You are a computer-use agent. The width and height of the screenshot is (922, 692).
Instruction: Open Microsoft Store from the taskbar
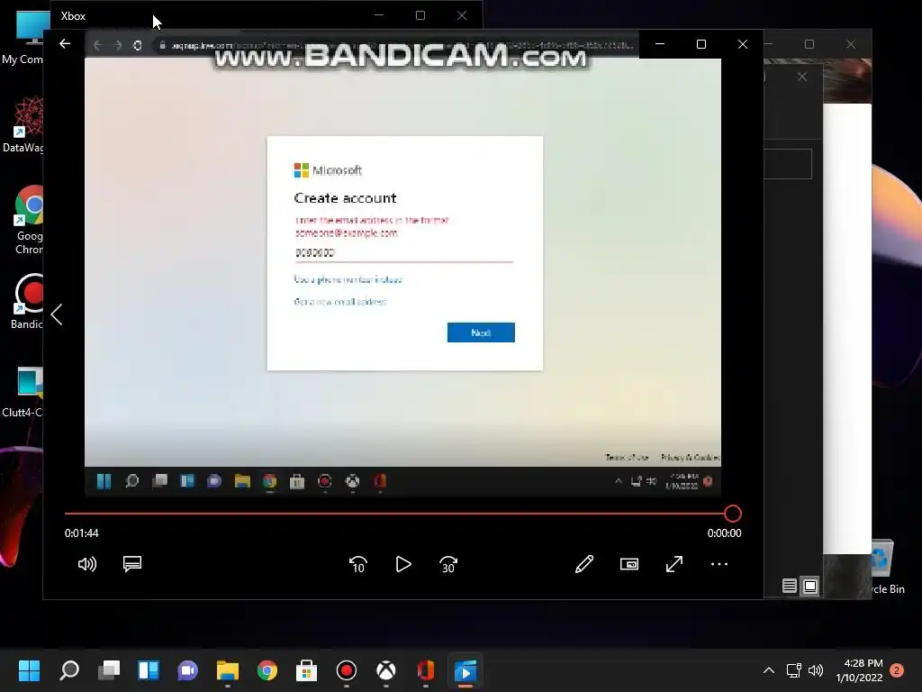306,670
